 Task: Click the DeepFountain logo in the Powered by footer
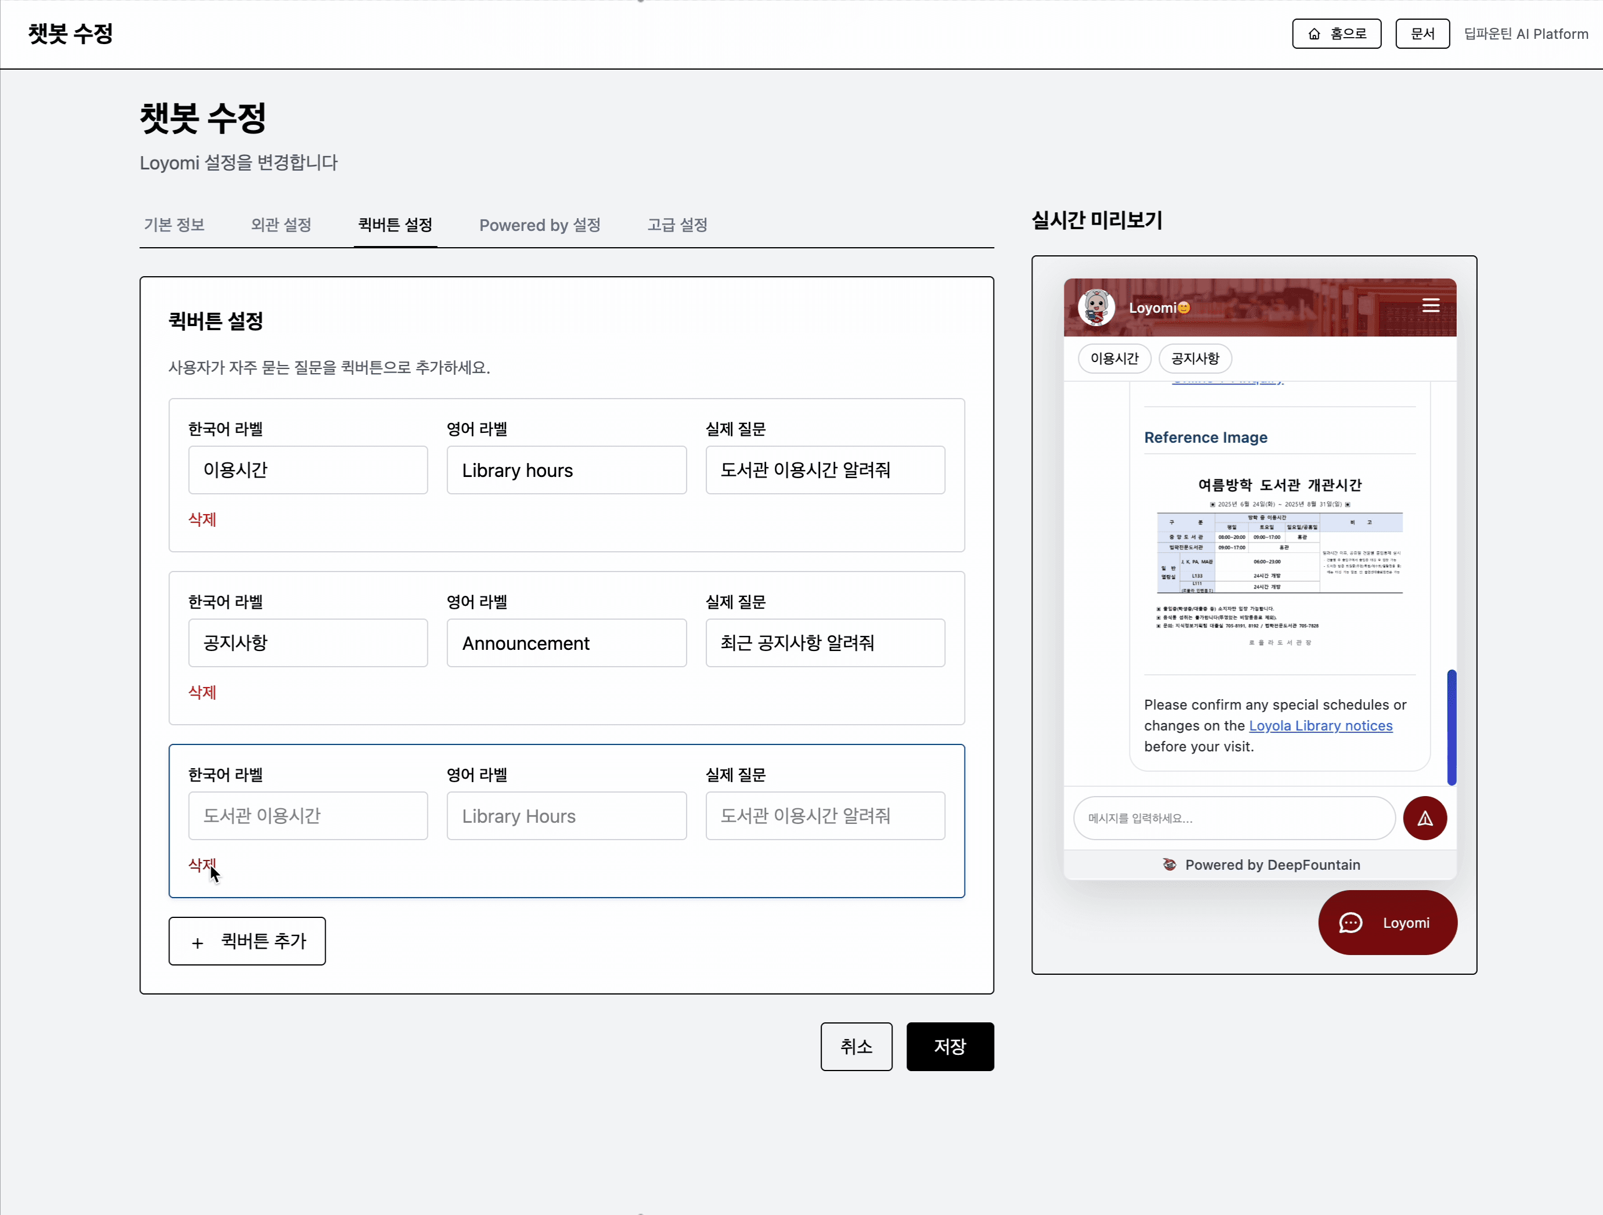pos(1169,865)
